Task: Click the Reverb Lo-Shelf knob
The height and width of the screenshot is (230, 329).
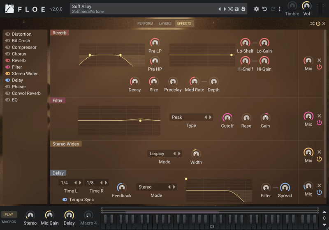Action: (x=245, y=43)
